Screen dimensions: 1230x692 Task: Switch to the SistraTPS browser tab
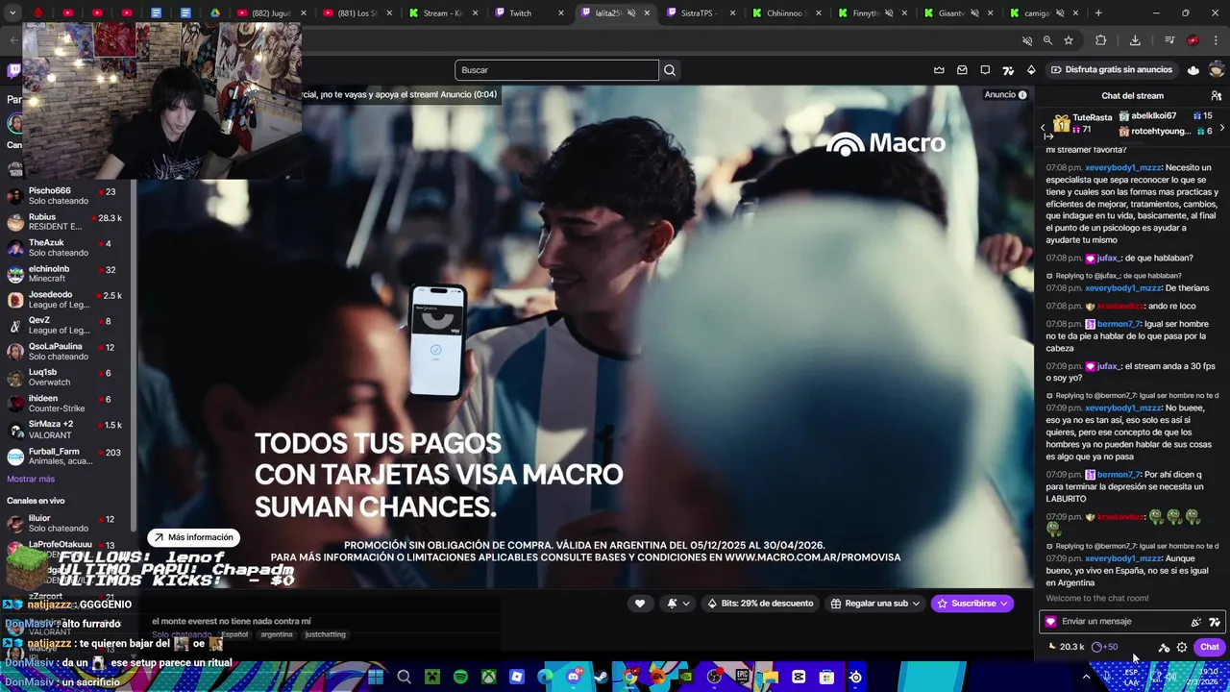coord(701,13)
